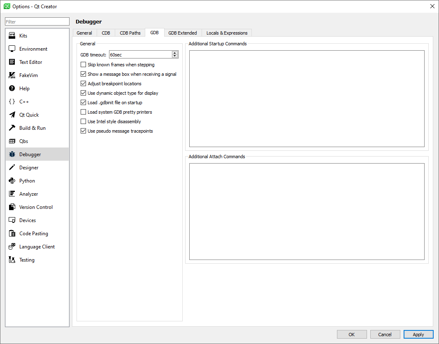Open Build & Run settings icon
The width and height of the screenshot is (439, 344).
(x=12, y=128)
